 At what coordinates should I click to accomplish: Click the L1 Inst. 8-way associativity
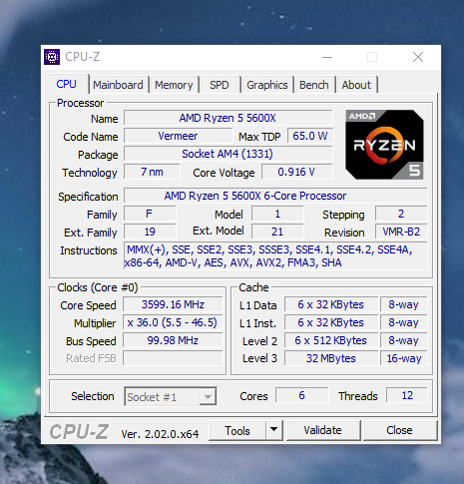coord(404,322)
